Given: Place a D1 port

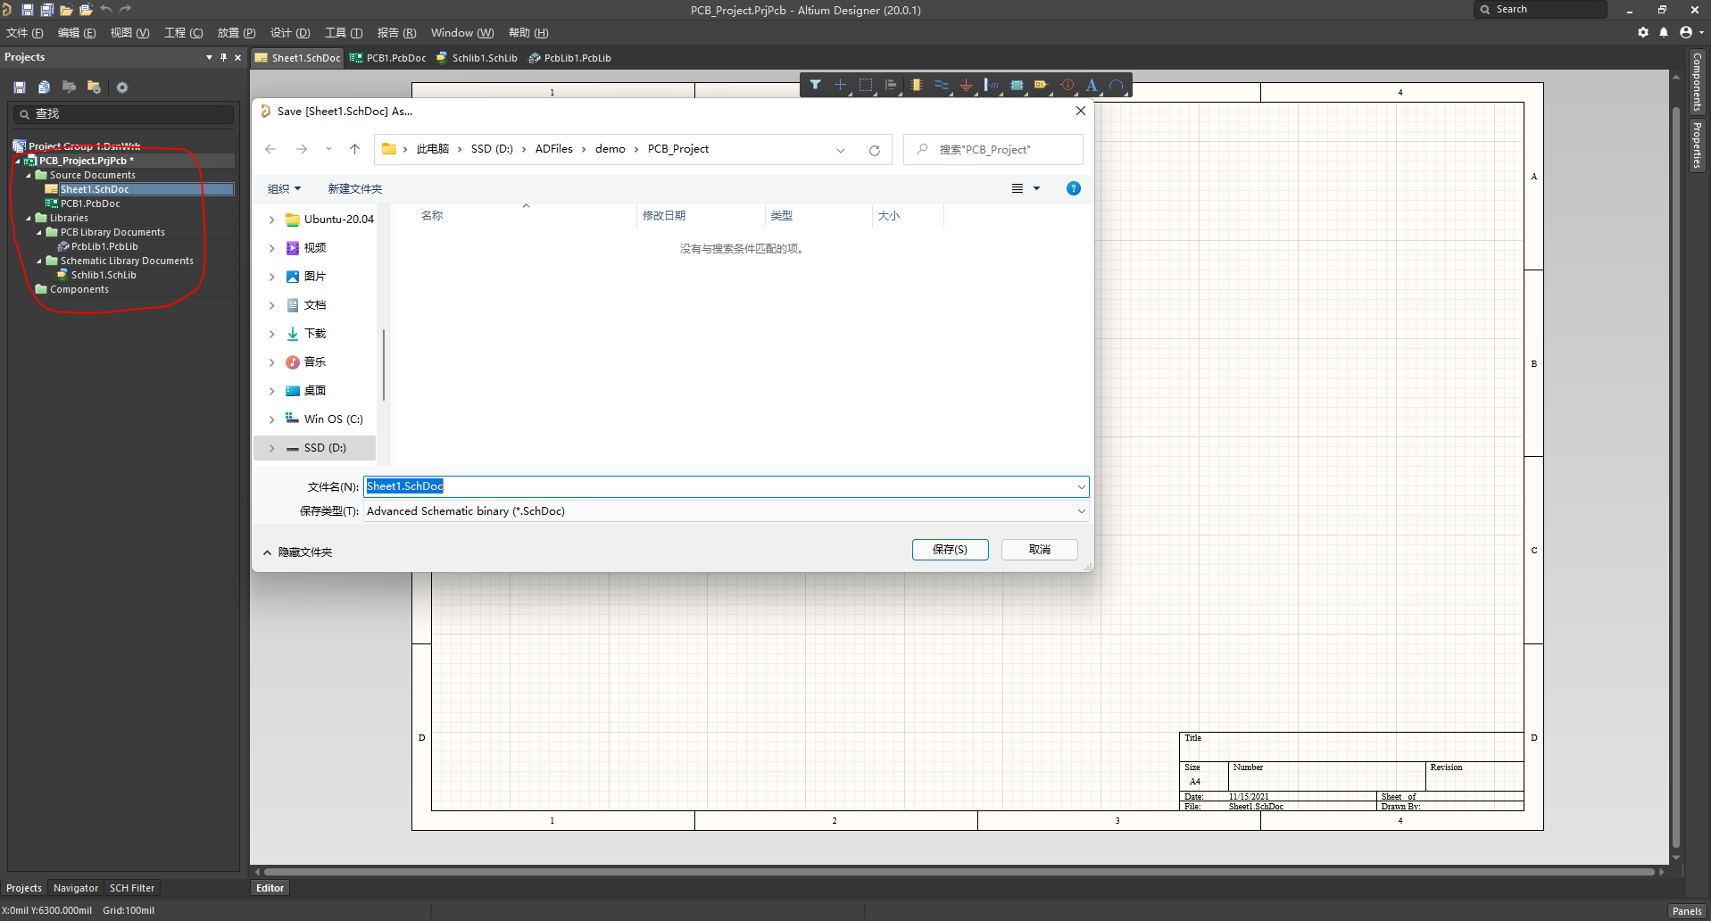Looking at the screenshot, I should click(x=1042, y=85).
